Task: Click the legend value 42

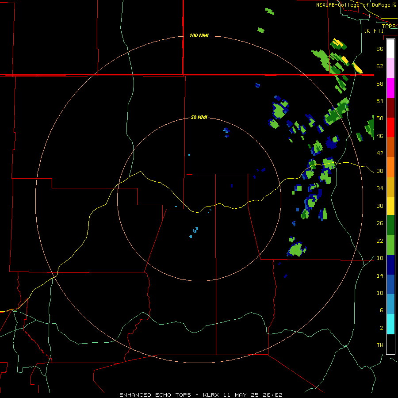Action: click(380, 153)
